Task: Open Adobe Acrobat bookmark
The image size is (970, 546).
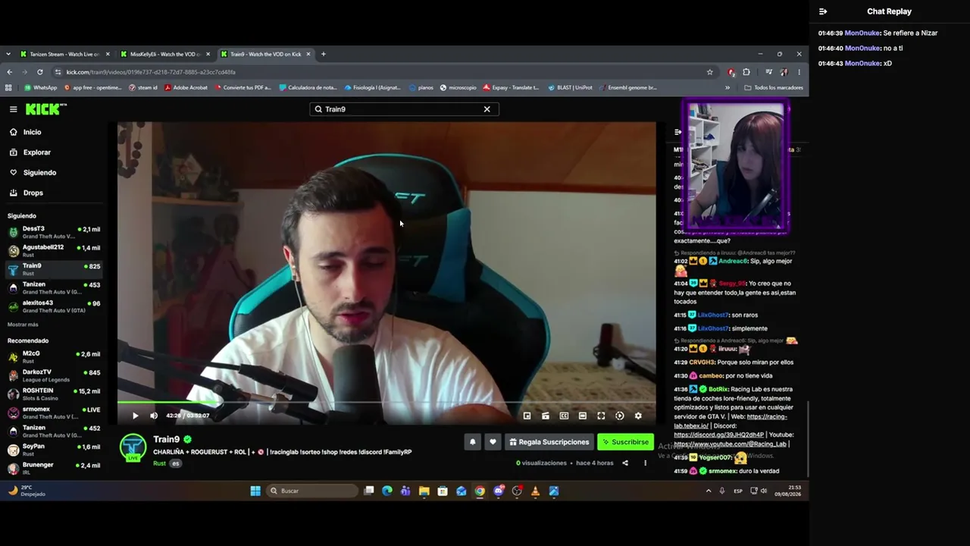Action: coord(186,87)
